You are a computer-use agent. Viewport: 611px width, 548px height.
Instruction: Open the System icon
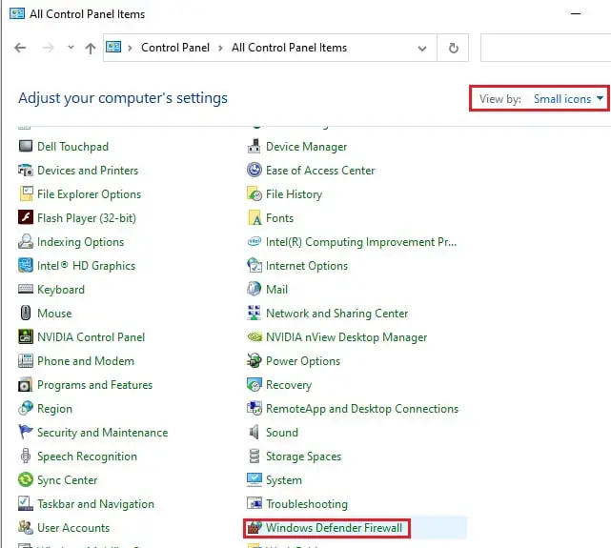(255, 479)
